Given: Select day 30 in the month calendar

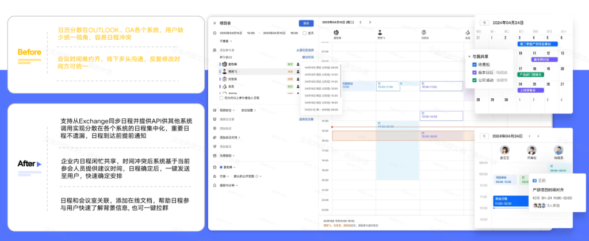Looking at the screenshot, I should [506, 100].
